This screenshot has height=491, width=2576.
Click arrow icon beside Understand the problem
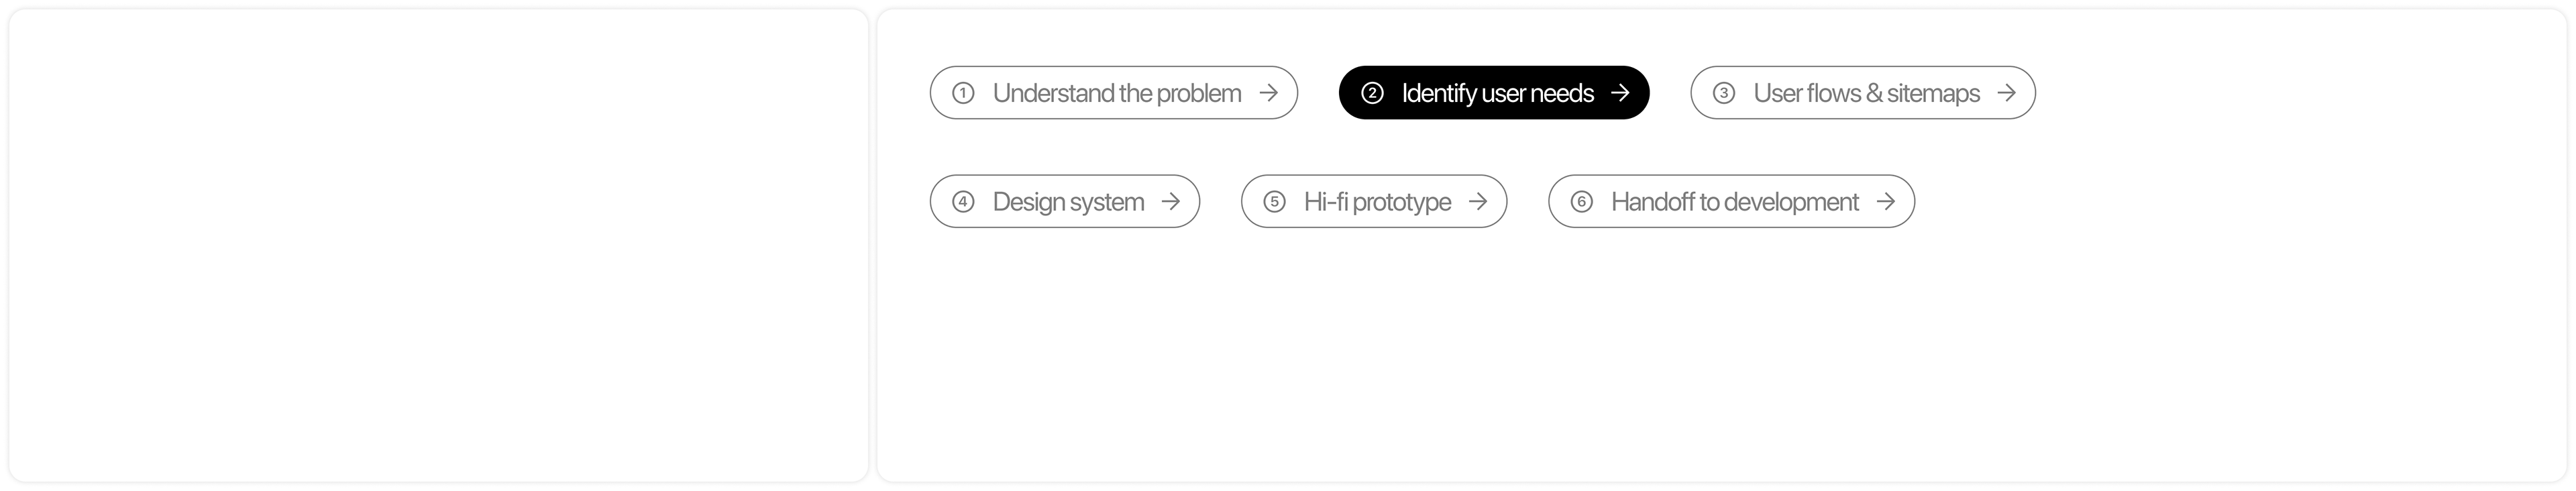[1268, 93]
